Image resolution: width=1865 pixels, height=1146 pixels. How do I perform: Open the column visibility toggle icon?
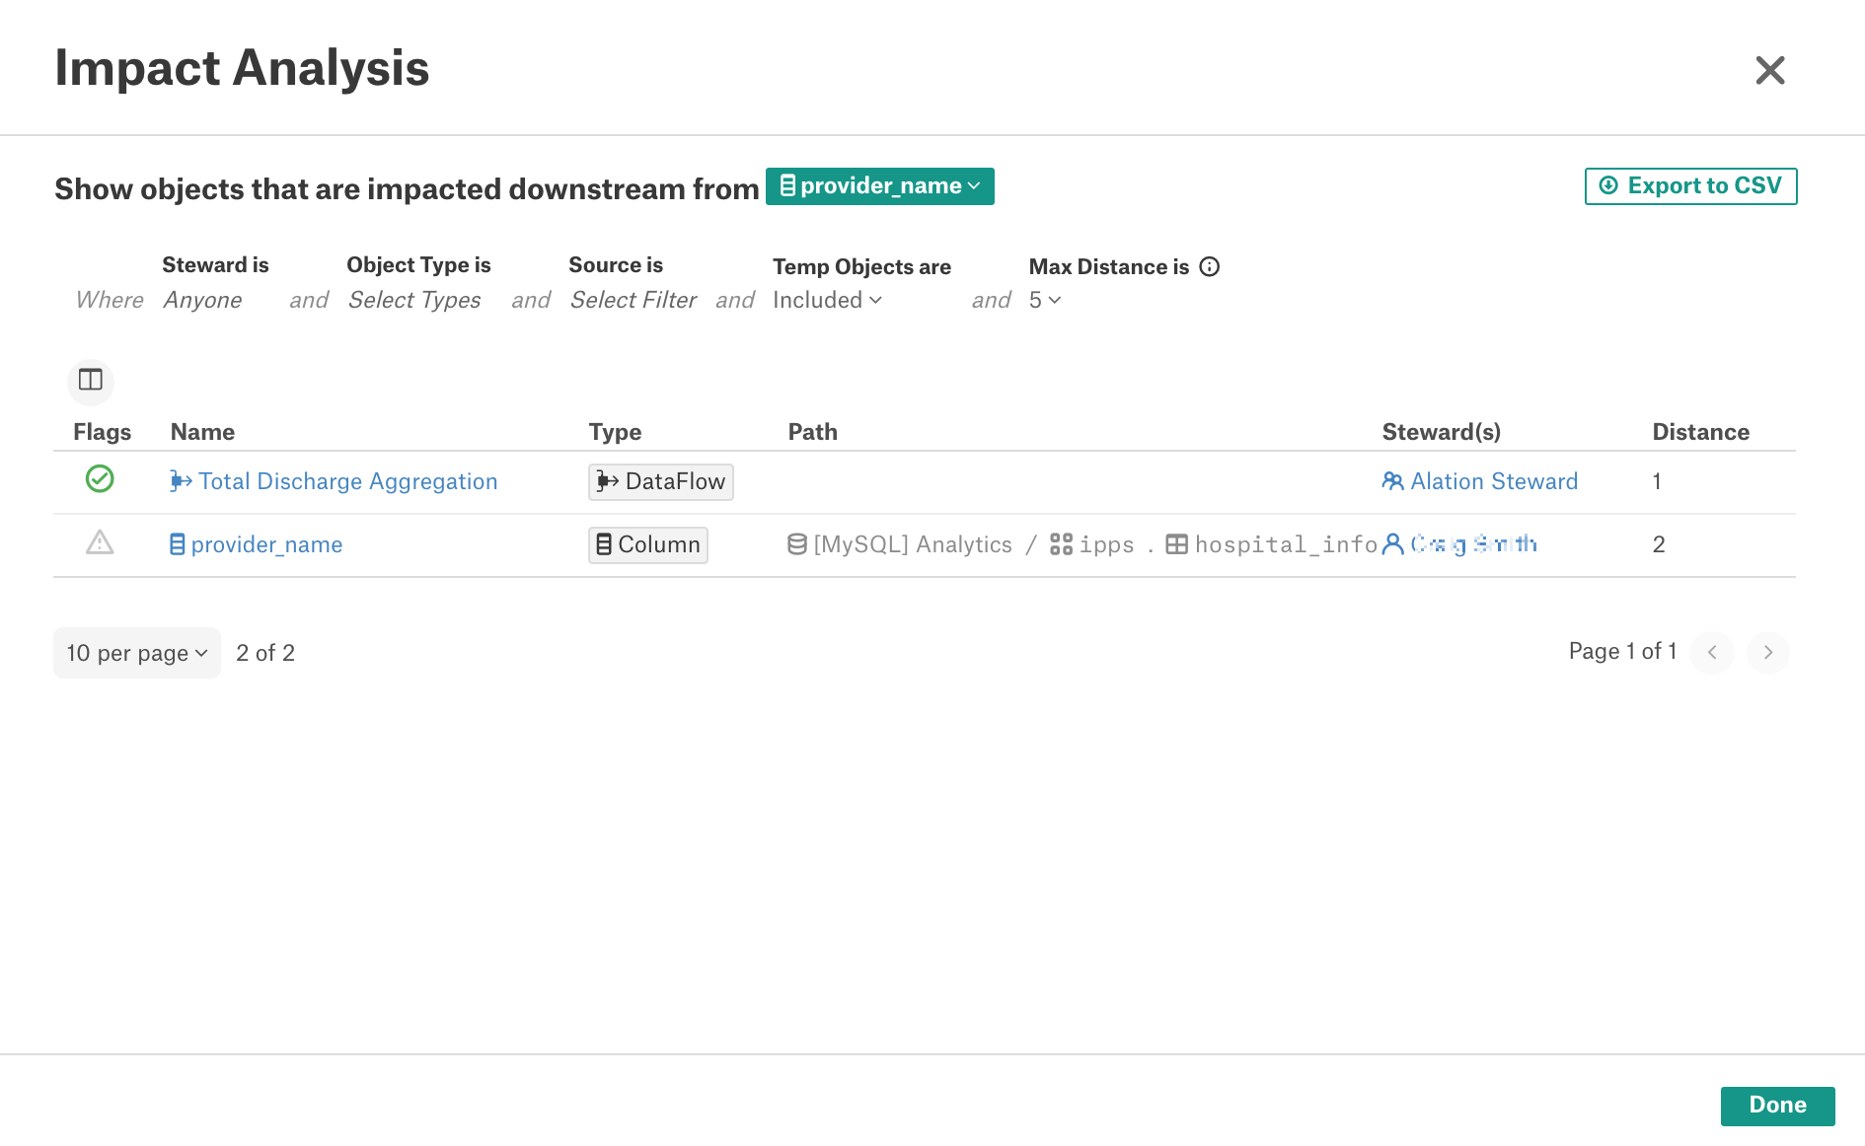click(x=91, y=381)
